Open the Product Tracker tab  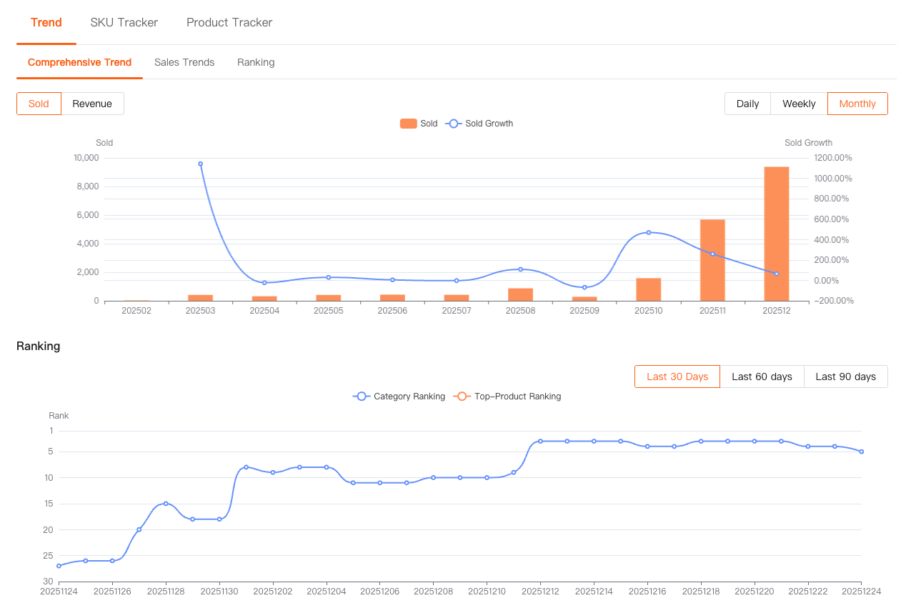click(229, 22)
